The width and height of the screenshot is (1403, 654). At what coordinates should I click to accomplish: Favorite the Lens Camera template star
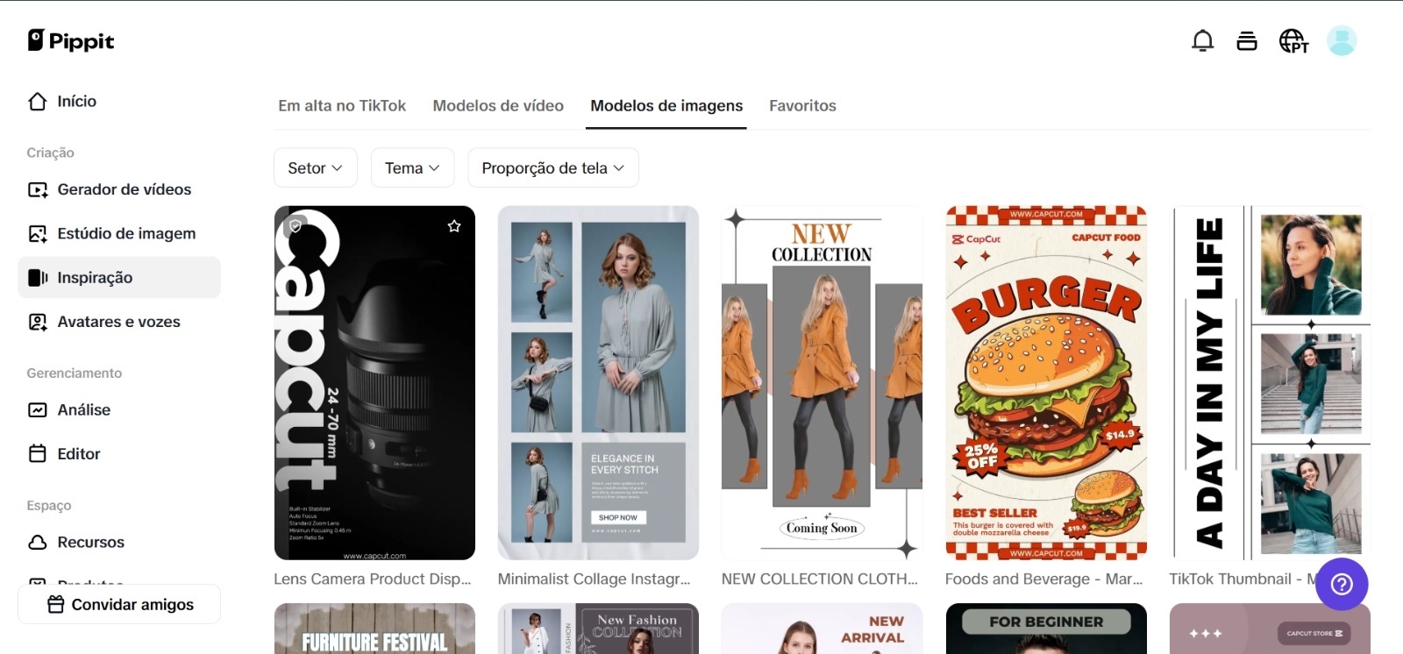click(x=454, y=226)
